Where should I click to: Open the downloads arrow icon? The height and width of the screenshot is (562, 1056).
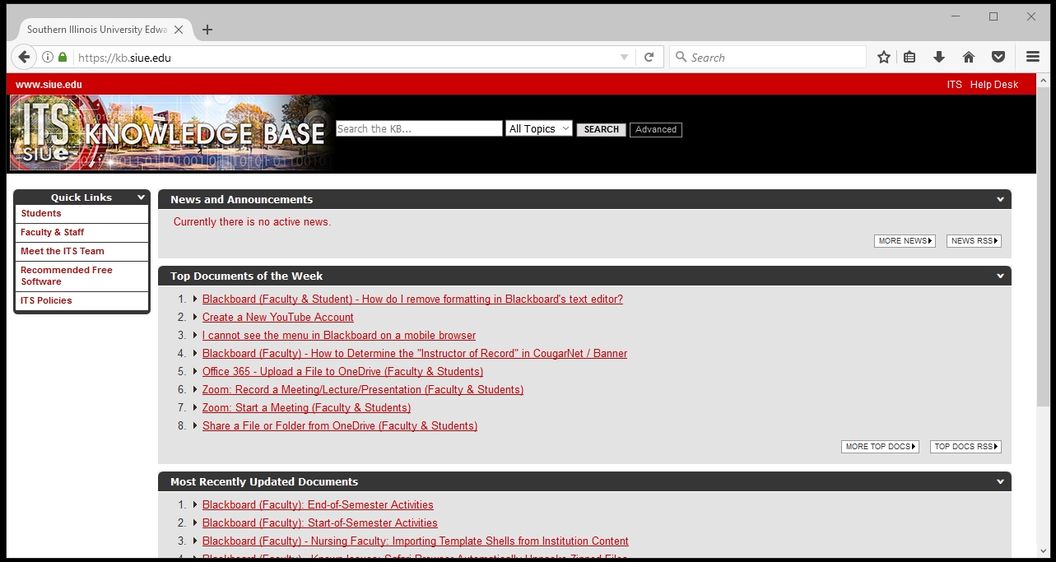[939, 57]
